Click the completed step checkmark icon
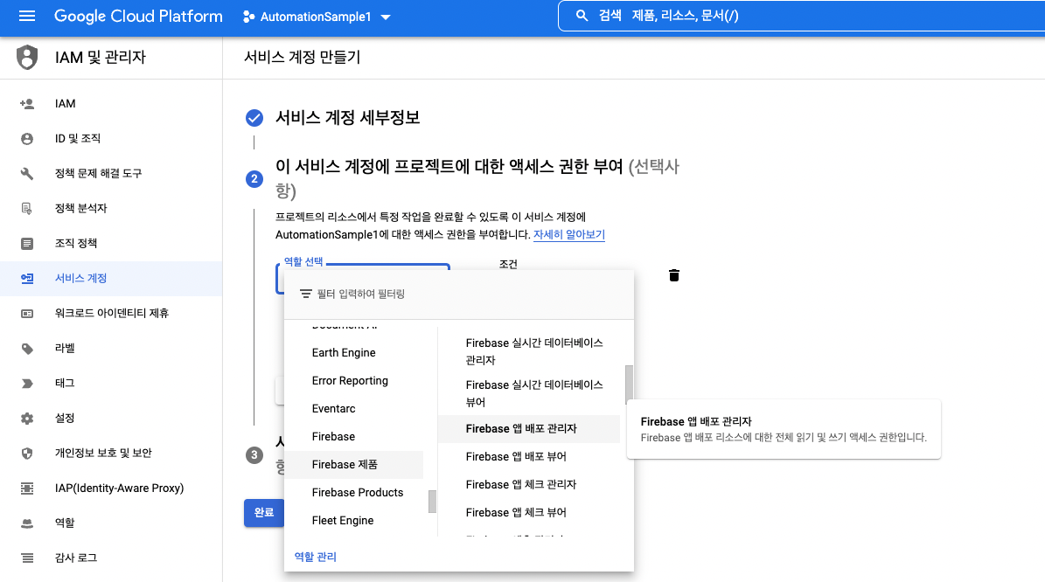This screenshot has width=1045, height=582. pyautogui.click(x=254, y=118)
